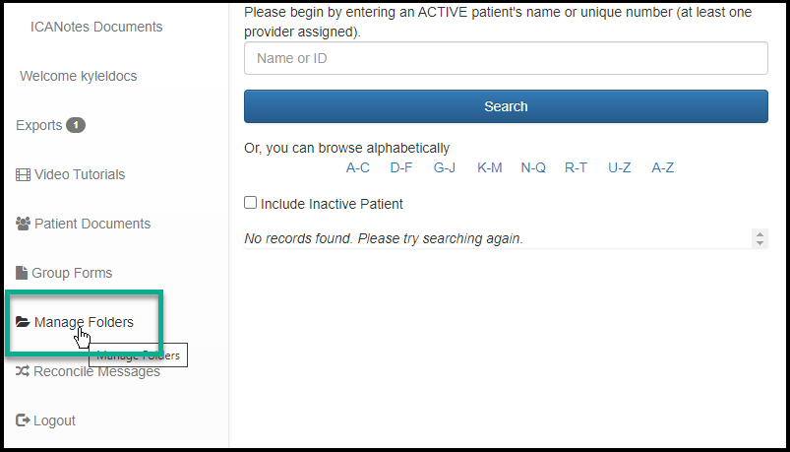Browse patients in the K-M range
790x452 pixels.
[490, 167]
